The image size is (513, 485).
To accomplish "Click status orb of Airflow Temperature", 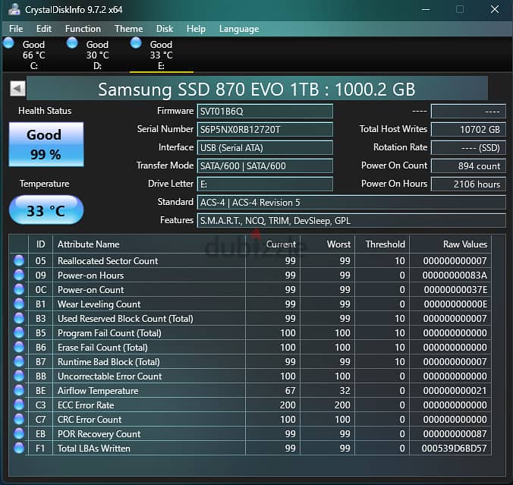I will tap(19, 390).
